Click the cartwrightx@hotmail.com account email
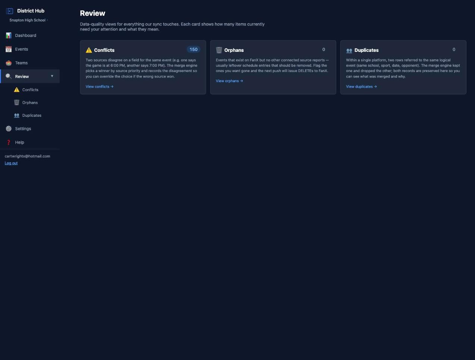Image resolution: width=475 pixels, height=360 pixels. (x=27, y=156)
